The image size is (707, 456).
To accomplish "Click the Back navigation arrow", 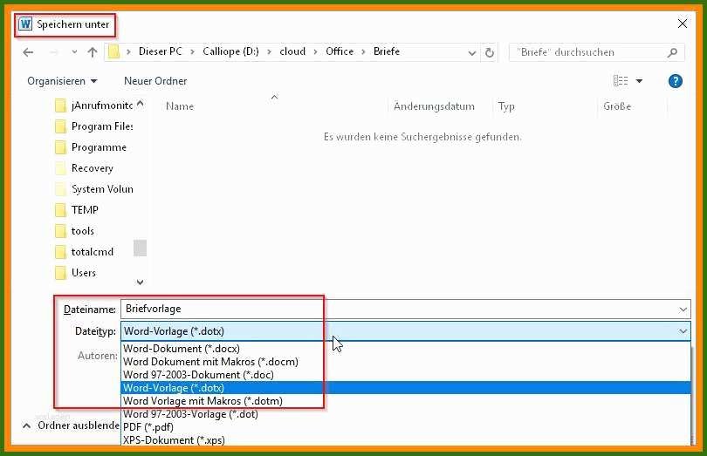I will point(28,52).
